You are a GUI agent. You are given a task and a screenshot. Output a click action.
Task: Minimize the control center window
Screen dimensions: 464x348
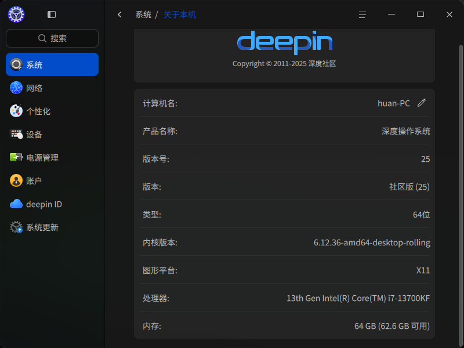click(x=391, y=14)
